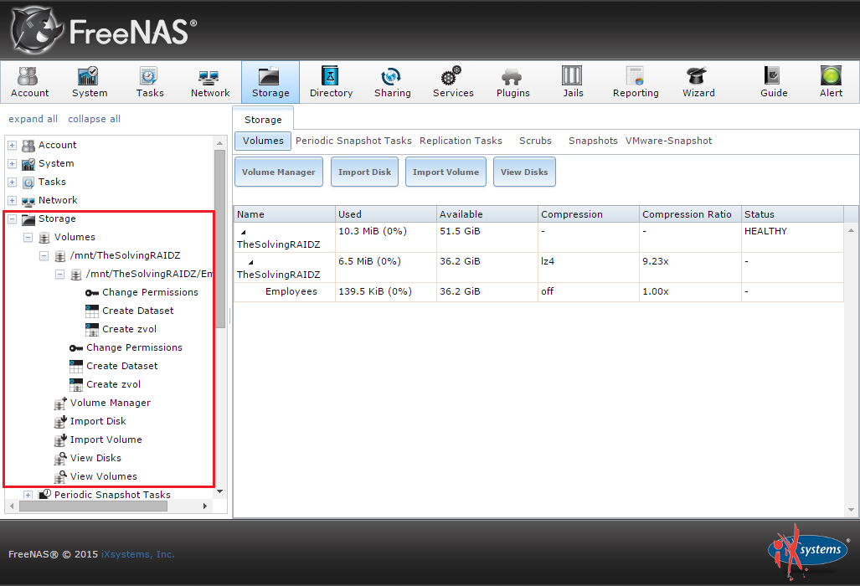Expand the Network tree node
The height and width of the screenshot is (586, 860).
12,201
